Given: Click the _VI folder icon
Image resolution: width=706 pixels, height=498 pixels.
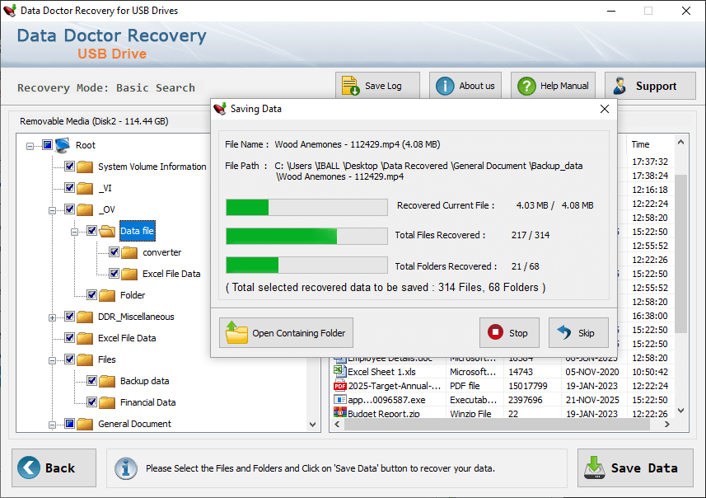Looking at the screenshot, I should pos(85,188).
